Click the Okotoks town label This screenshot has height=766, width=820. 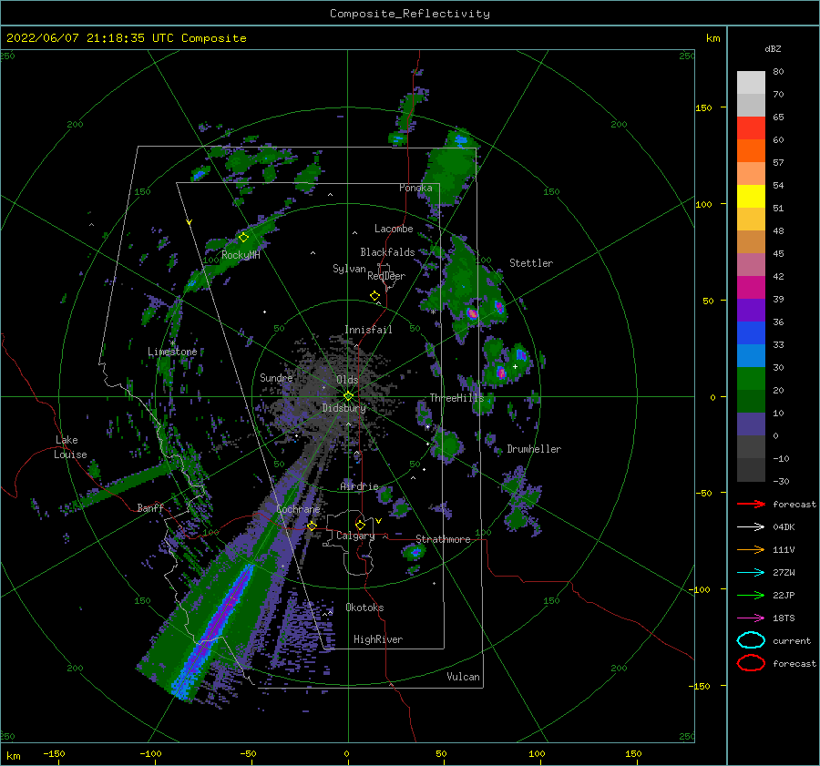364,608
